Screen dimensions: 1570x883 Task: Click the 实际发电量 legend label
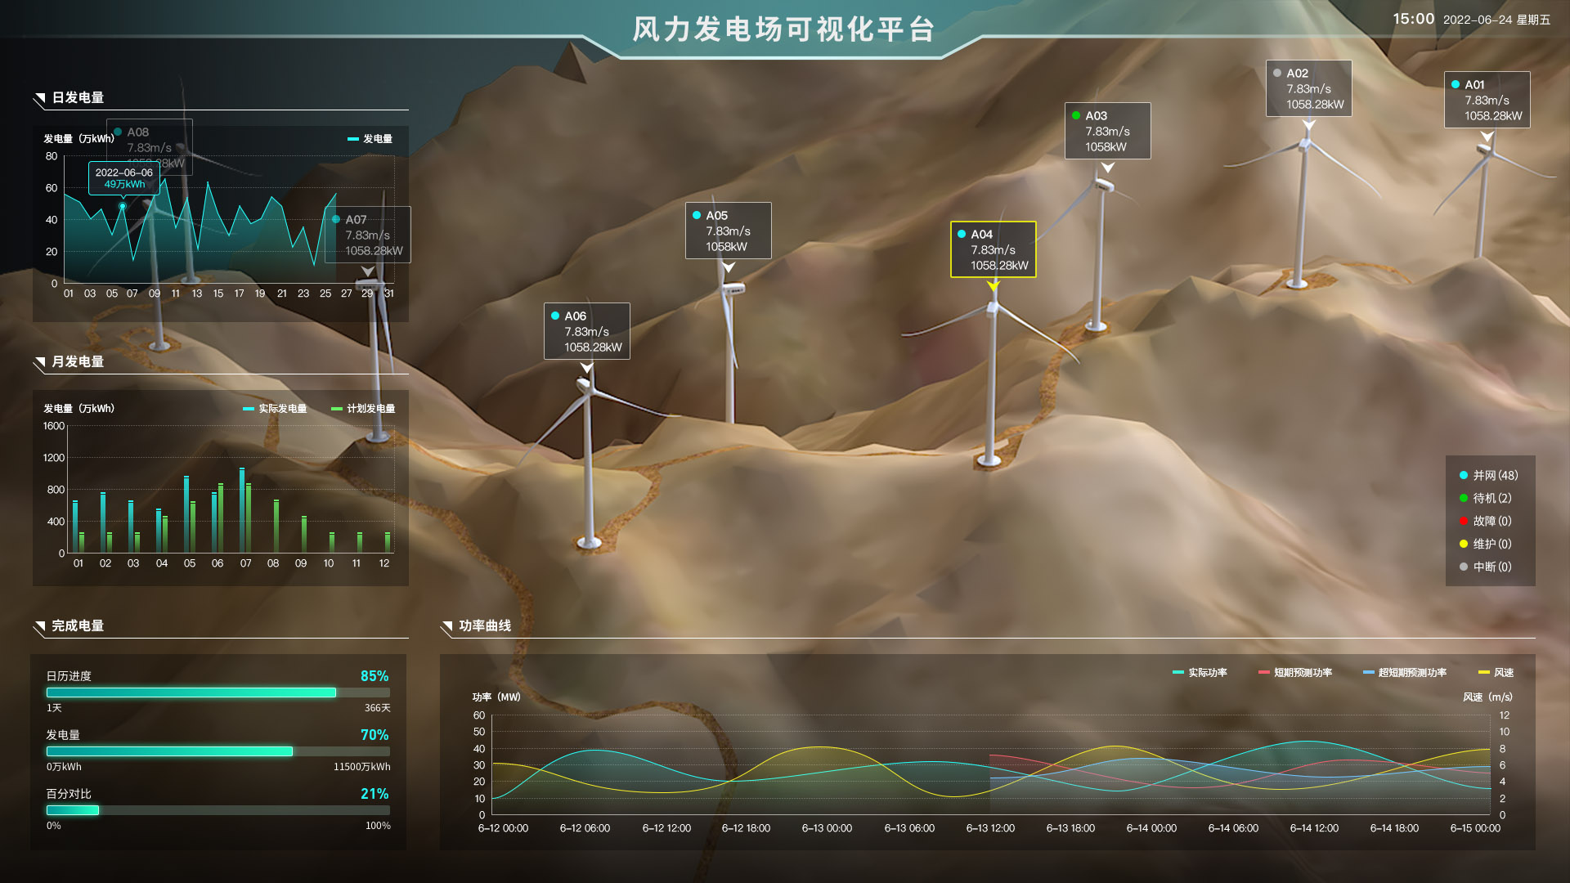[x=281, y=408]
